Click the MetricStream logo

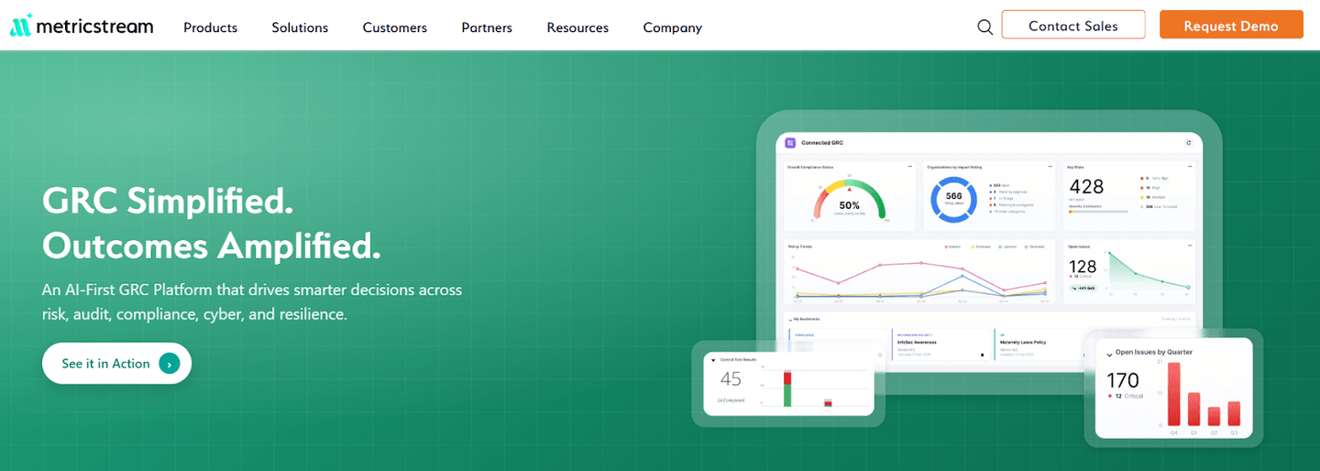click(x=82, y=25)
